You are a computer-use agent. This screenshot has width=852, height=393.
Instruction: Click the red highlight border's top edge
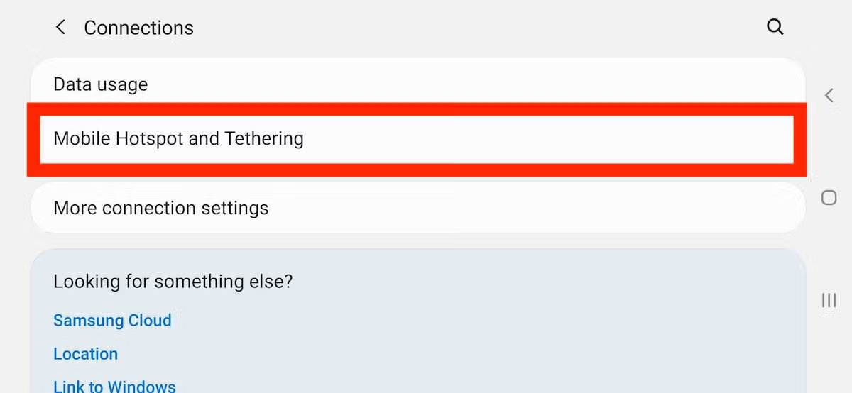tap(416, 109)
